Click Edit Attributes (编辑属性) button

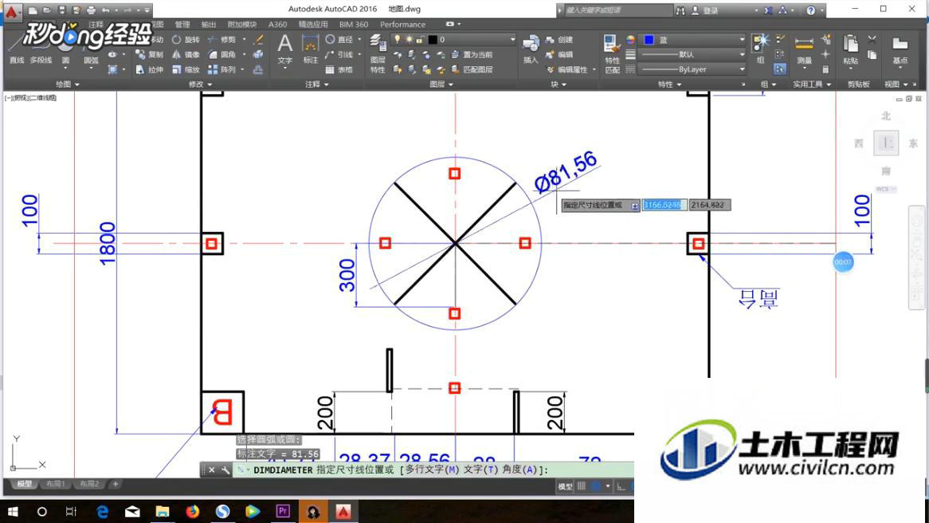click(566, 69)
